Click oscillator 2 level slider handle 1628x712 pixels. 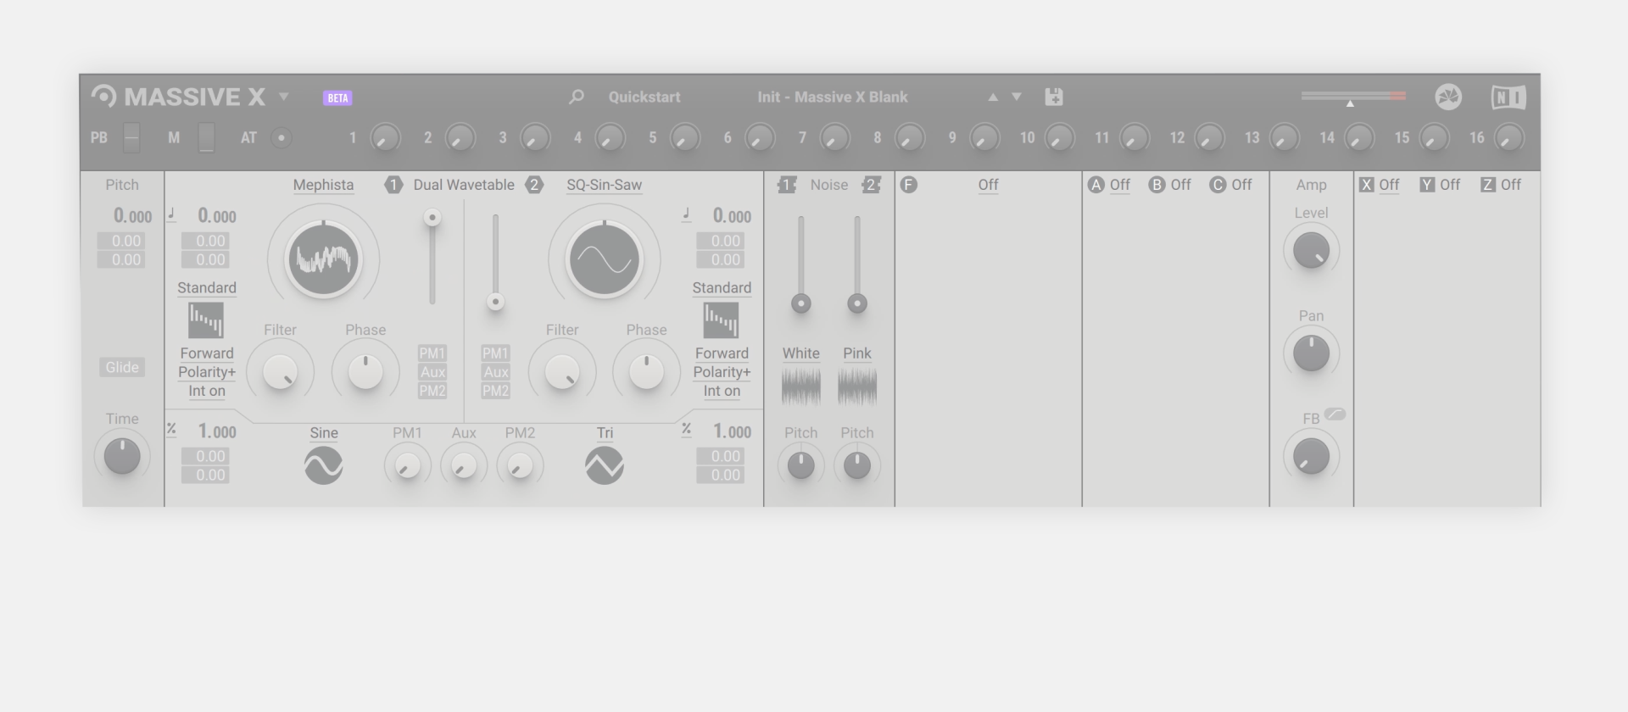coord(495,302)
